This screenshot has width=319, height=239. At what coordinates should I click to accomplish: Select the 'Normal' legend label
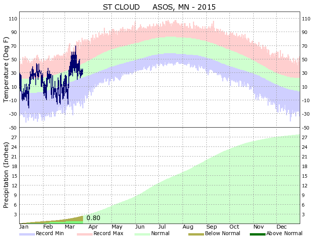point(160,233)
